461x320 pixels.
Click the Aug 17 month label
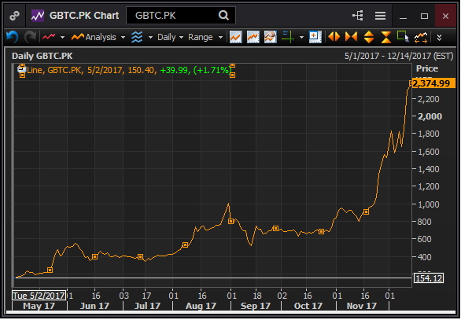click(x=201, y=306)
